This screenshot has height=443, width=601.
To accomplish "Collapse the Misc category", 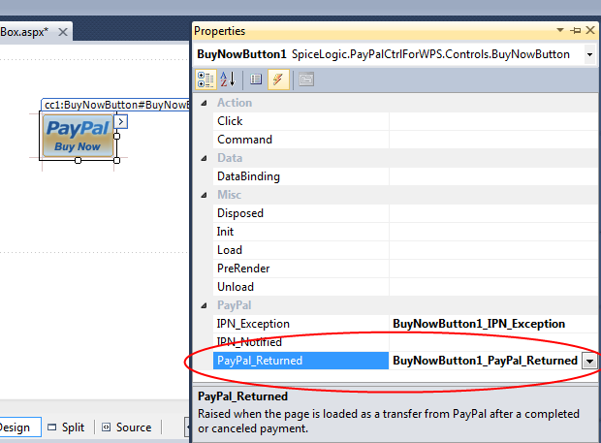I will coord(204,195).
